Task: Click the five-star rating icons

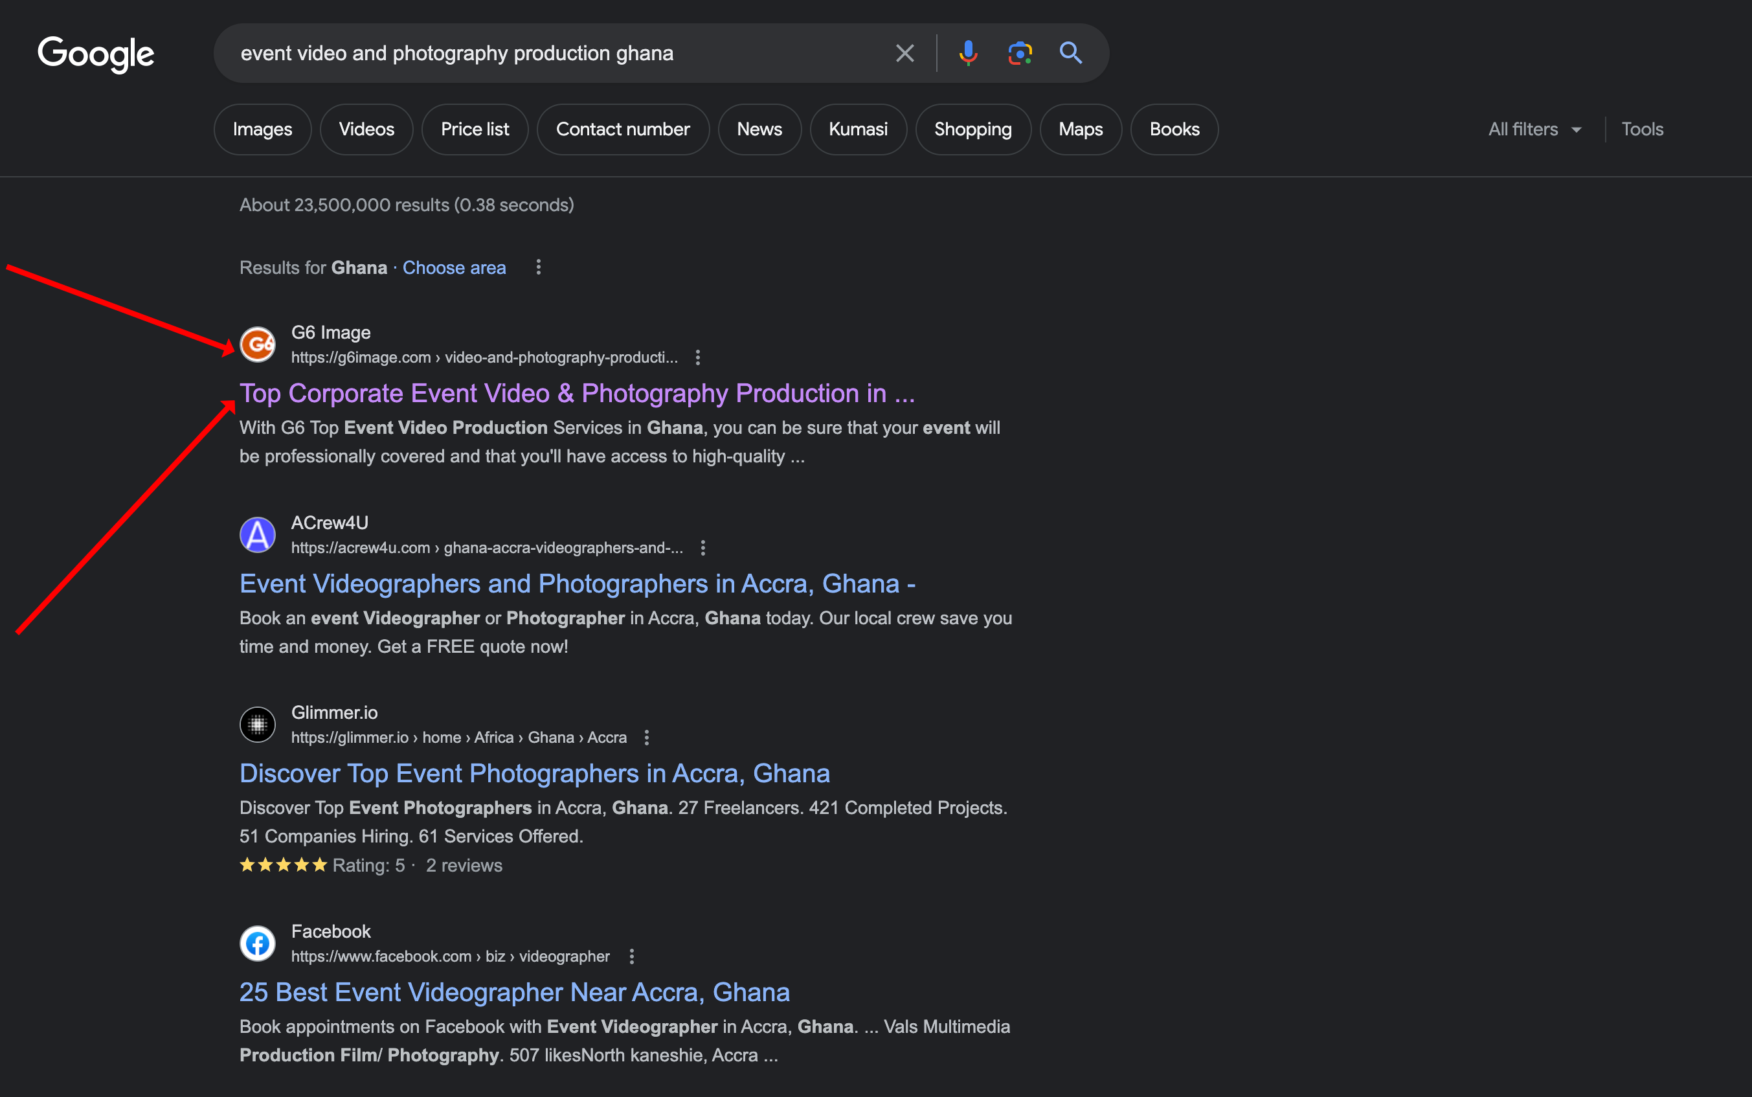Action: (x=284, y=865)
